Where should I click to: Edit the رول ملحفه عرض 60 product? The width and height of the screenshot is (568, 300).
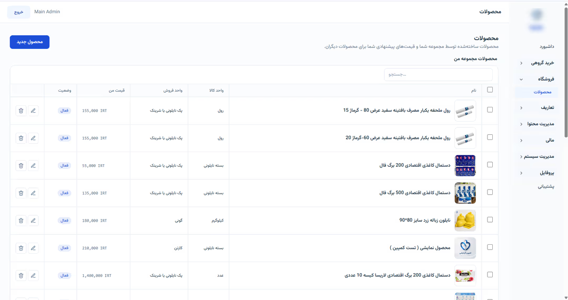click(x=33, y=138)
